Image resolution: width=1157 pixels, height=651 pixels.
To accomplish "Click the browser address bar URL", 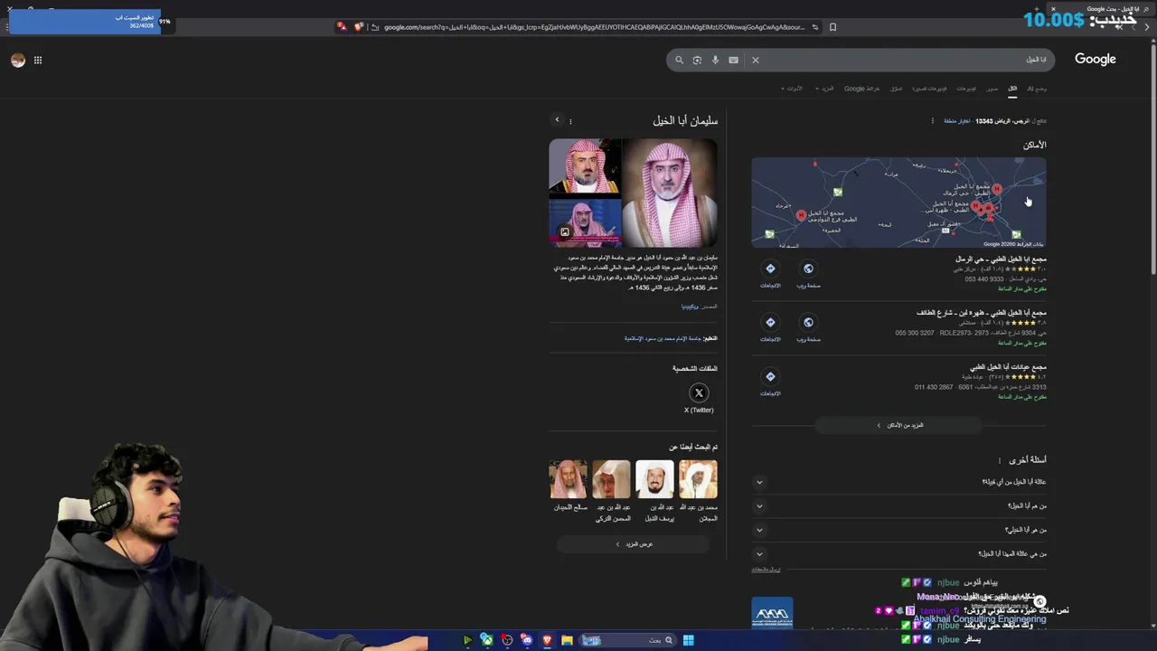I will click(594, 27).
